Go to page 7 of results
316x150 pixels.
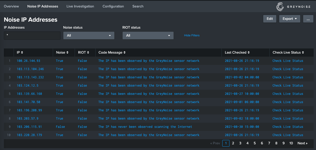click(269, 143)
